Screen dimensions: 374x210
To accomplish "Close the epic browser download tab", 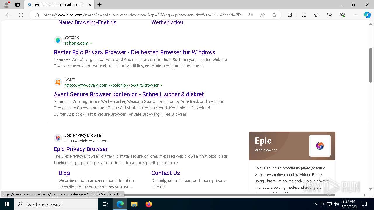I will pyautogui.click(x=90, y=5).
